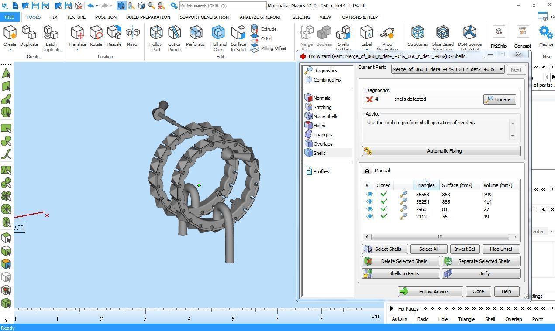Open the Triangle tab in Fix Pages
Image resolution: width=555 pixels, height=331 pixels.
(x=466, y=319)
